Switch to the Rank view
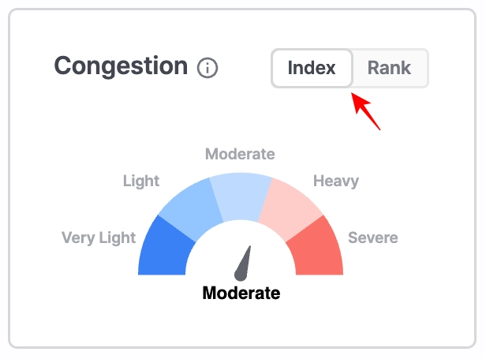Viewport: 486px width, 359px height. click(x=389, y=68)
